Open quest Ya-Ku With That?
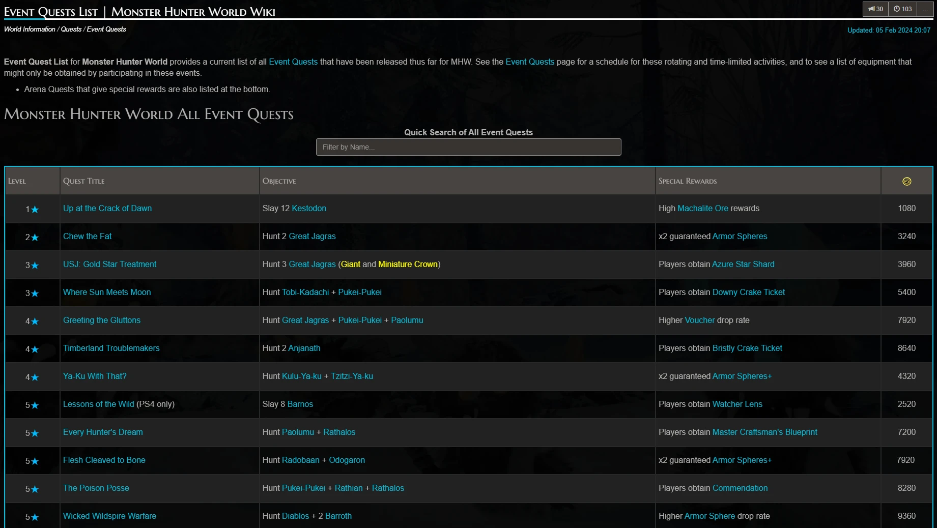 (95, 376)
